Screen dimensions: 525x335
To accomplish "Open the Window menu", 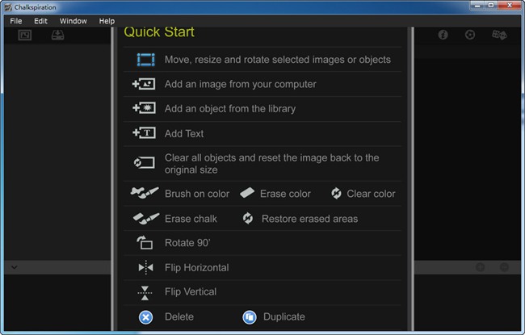I will click(73, 21).
